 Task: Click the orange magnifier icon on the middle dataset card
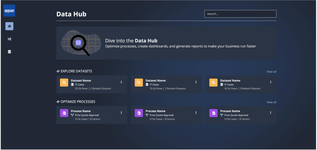pos(139,82)
